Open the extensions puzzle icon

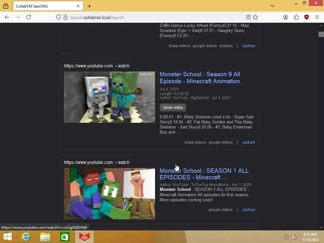[x=296, y=17]
